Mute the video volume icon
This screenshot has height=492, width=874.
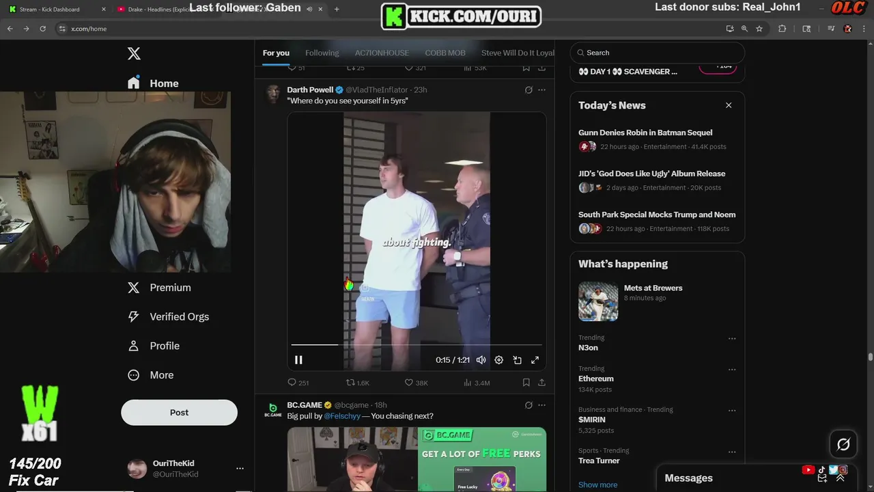click(481, 360)
